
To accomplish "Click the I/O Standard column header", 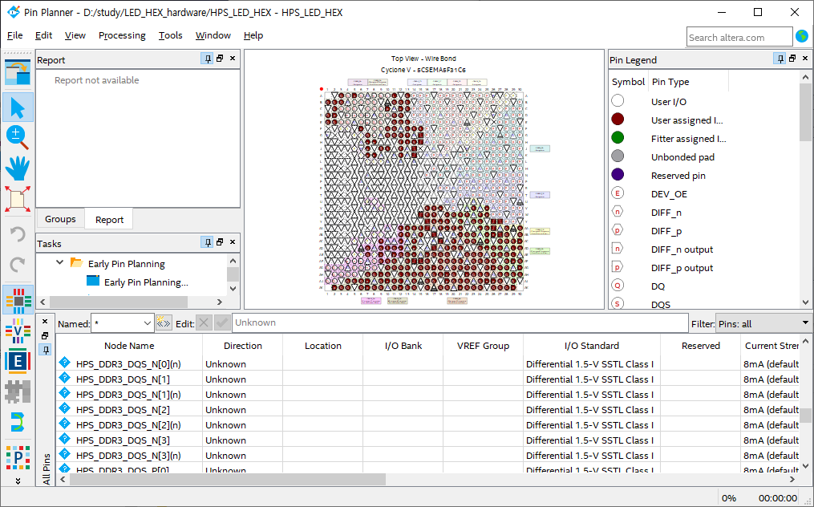I will (592, 346).
